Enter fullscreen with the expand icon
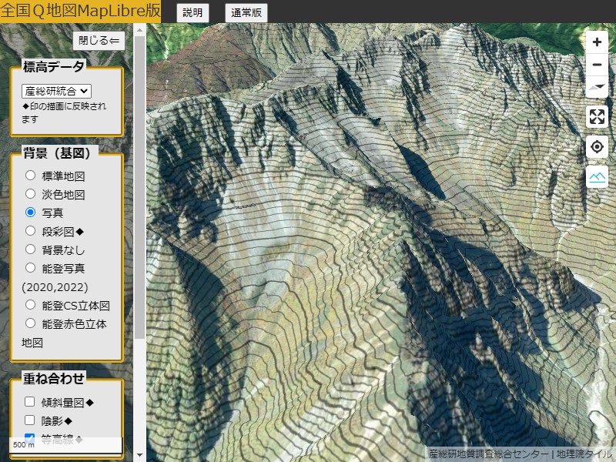This screenshot has height=462, width=616. click(597, 118)
